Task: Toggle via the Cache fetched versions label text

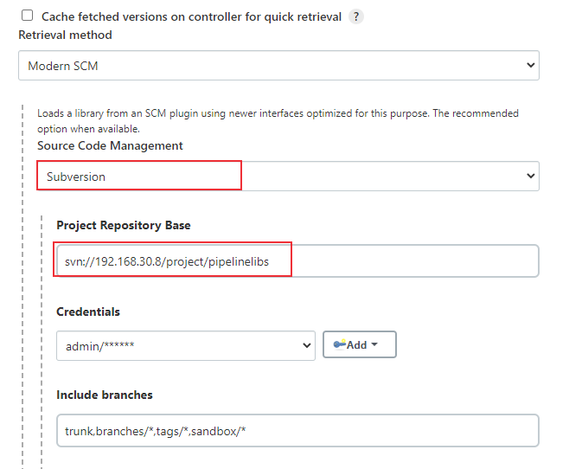Action: 192,16
